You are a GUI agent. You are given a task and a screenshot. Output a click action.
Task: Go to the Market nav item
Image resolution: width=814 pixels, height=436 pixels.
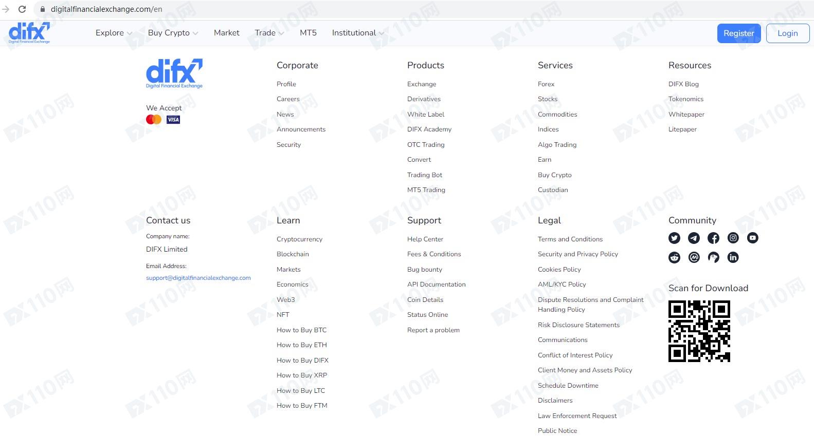tap(226, 33)
